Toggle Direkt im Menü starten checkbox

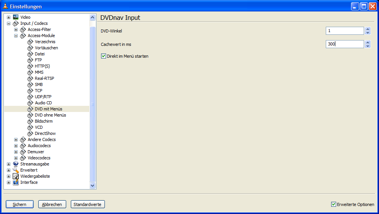[103, 56]
